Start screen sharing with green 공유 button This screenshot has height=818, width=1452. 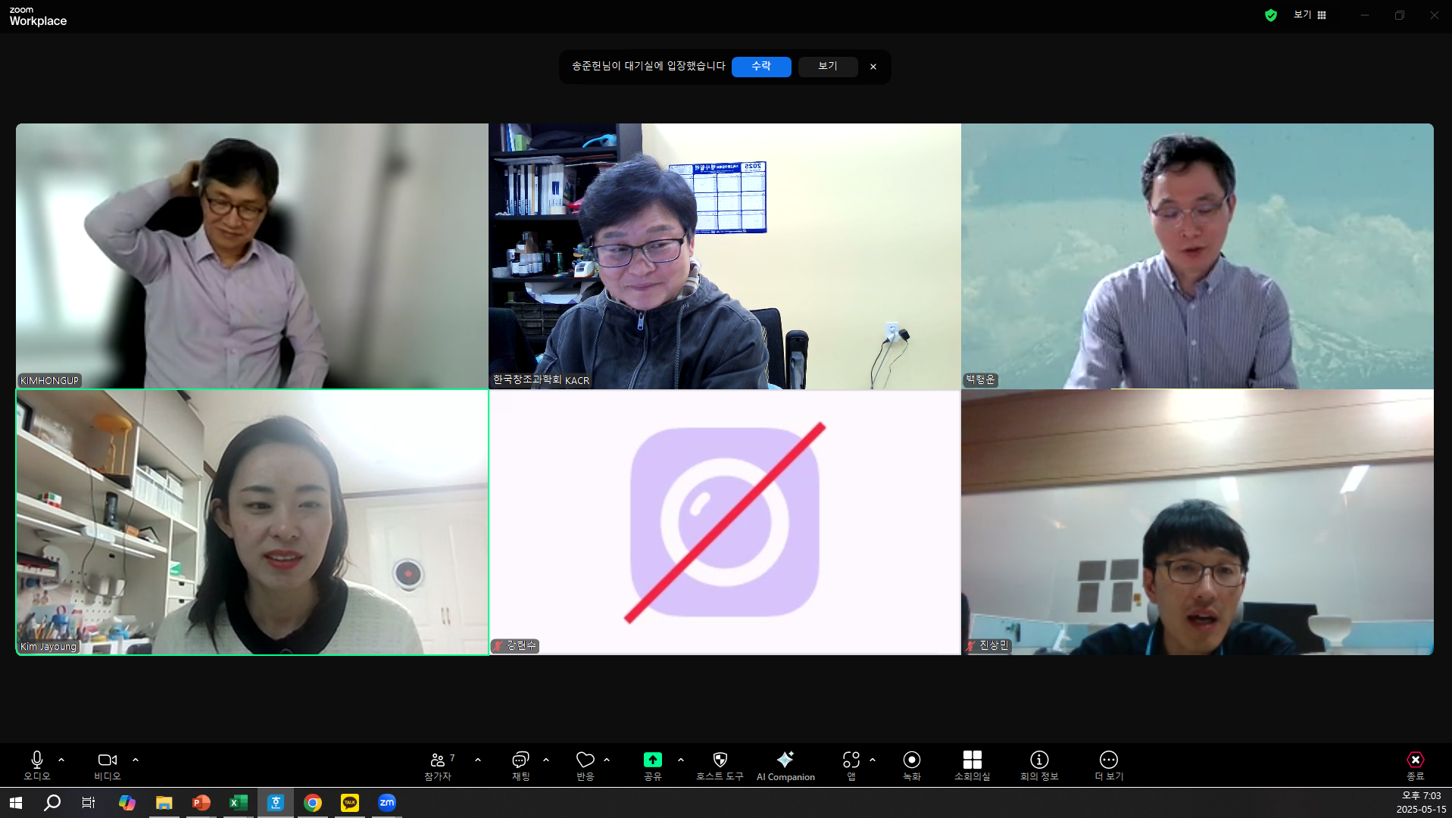(653, 765)
